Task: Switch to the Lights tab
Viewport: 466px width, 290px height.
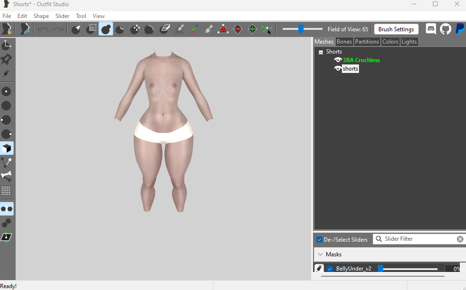Action: (409, 42)
